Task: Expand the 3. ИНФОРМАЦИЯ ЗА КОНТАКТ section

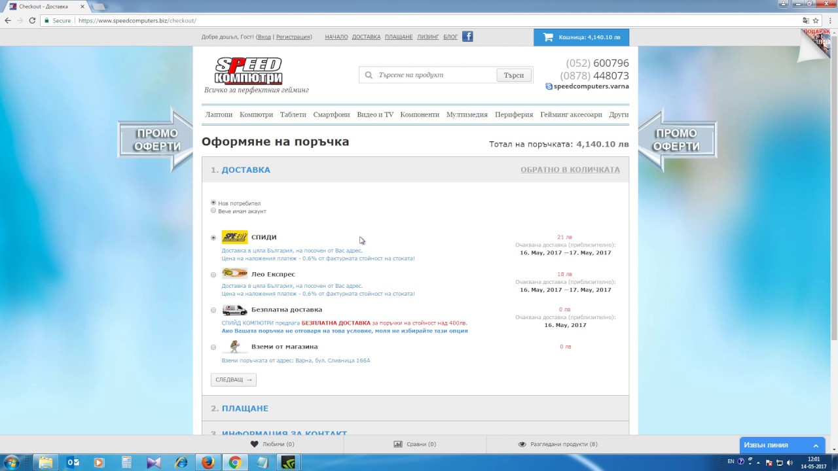Action: 415,428
